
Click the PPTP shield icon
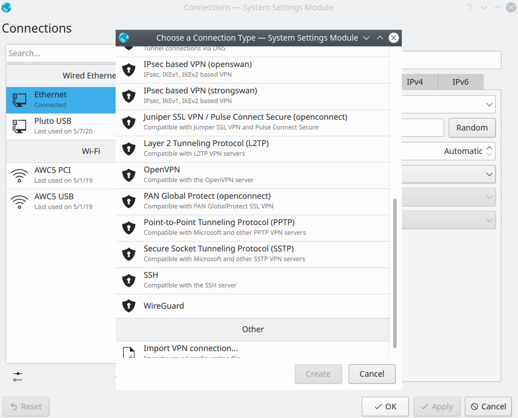tap(128, 227)
